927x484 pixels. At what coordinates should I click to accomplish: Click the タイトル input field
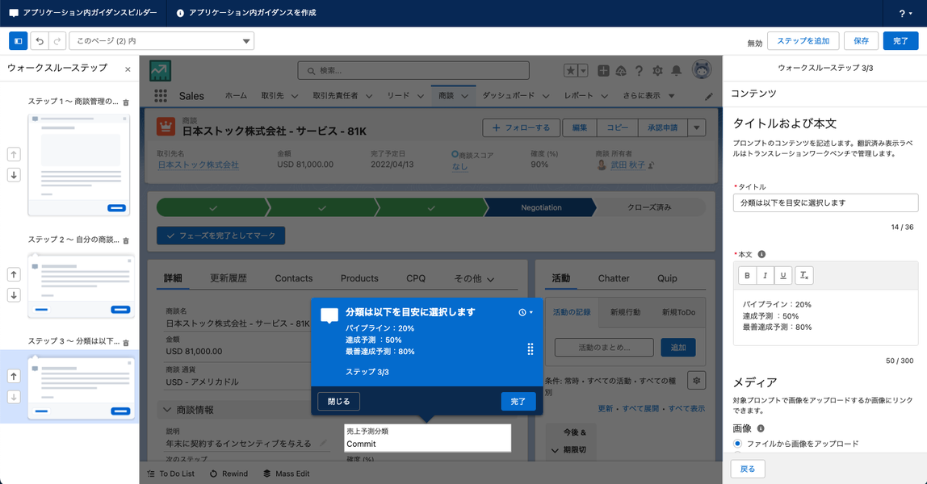(825, 202)
